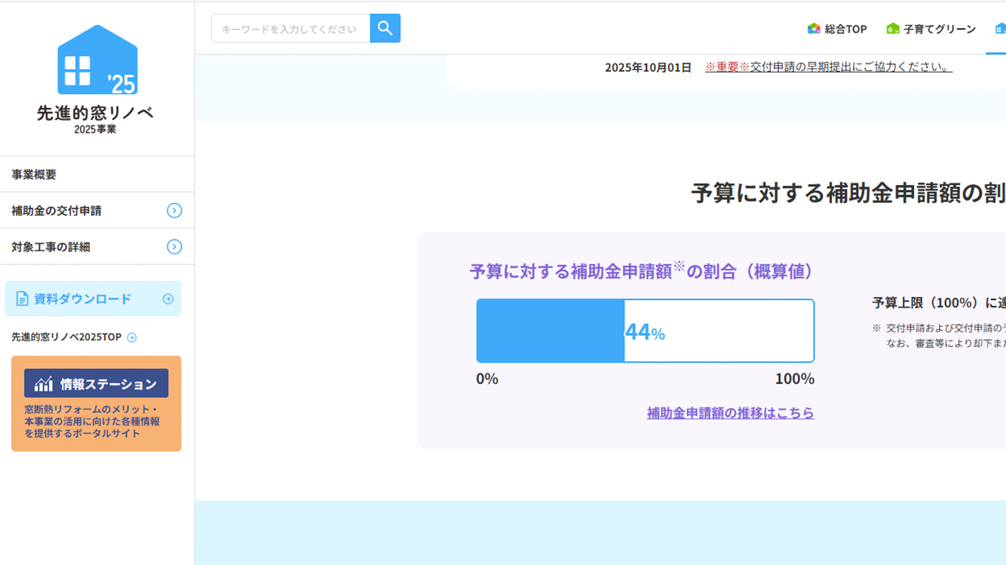This screenshot has width=1006, height=565.
Task: Click the arrow icon after 先進的窓リノベ2025TOP
Action: point(132,337)
